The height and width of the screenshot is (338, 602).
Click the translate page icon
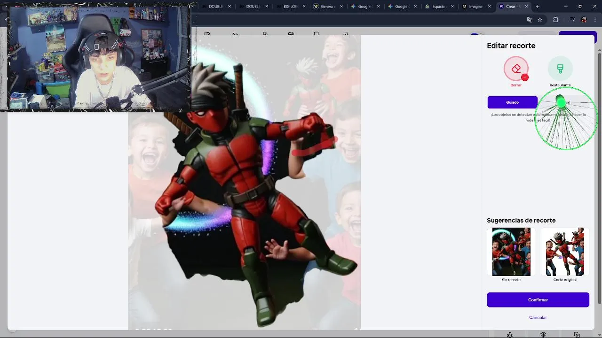[x=530, y=20]
